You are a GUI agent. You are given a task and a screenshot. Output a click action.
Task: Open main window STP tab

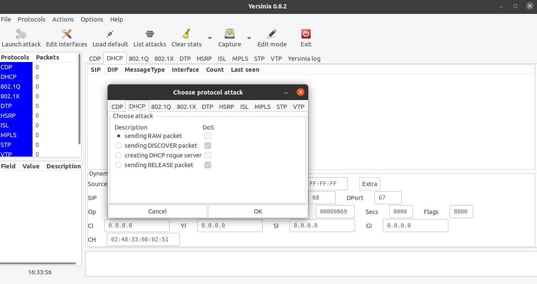coord(259,59)
